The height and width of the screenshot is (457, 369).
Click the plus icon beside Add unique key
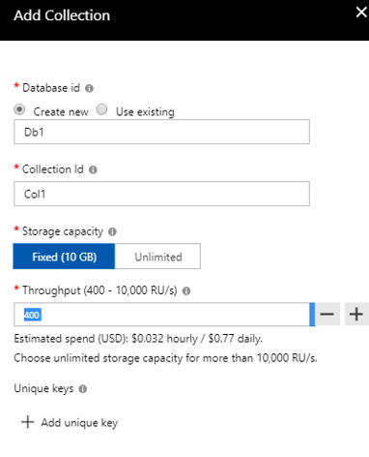[x=28, y=422]
